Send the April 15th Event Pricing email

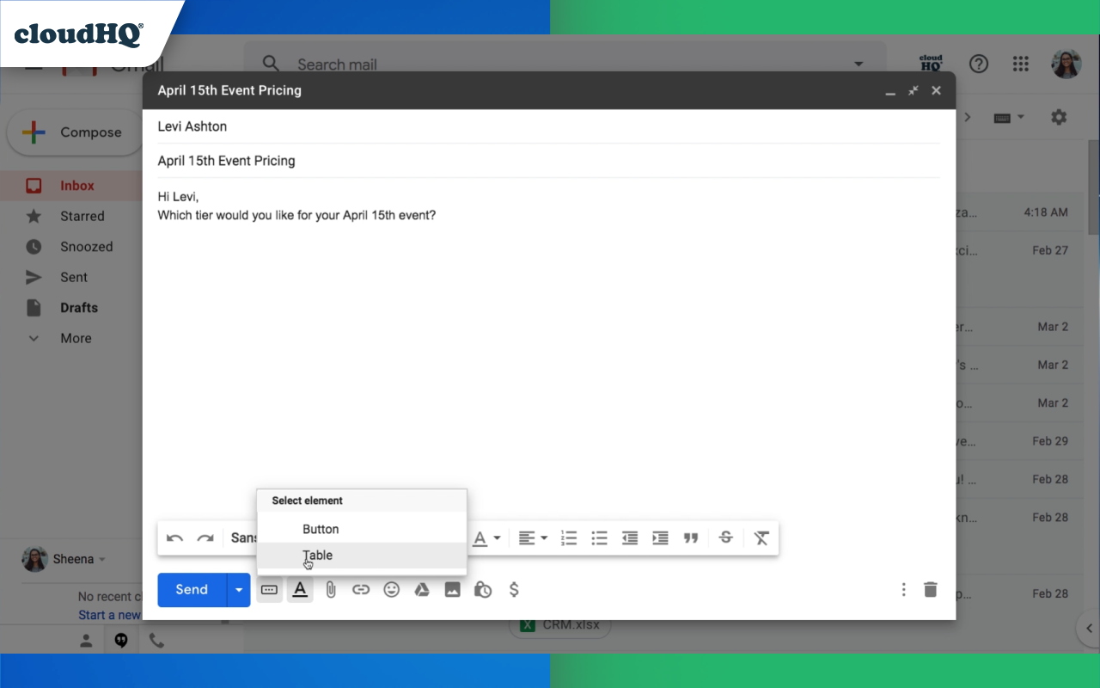(191, 589)
